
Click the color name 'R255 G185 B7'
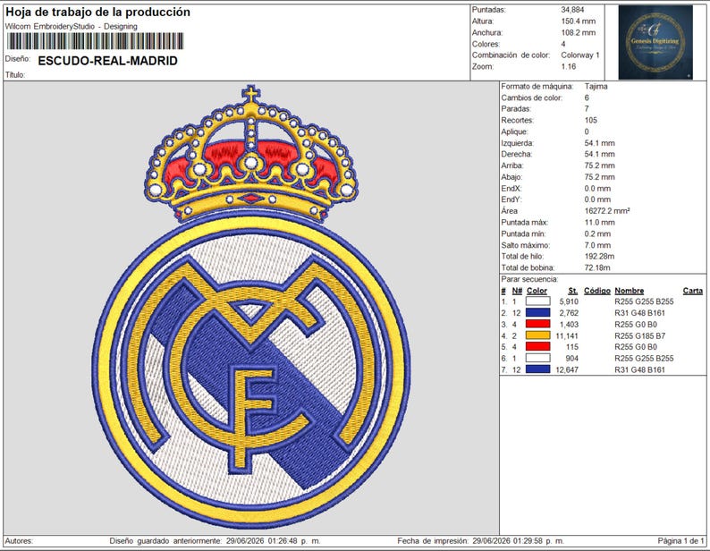[x=639, y=335]
